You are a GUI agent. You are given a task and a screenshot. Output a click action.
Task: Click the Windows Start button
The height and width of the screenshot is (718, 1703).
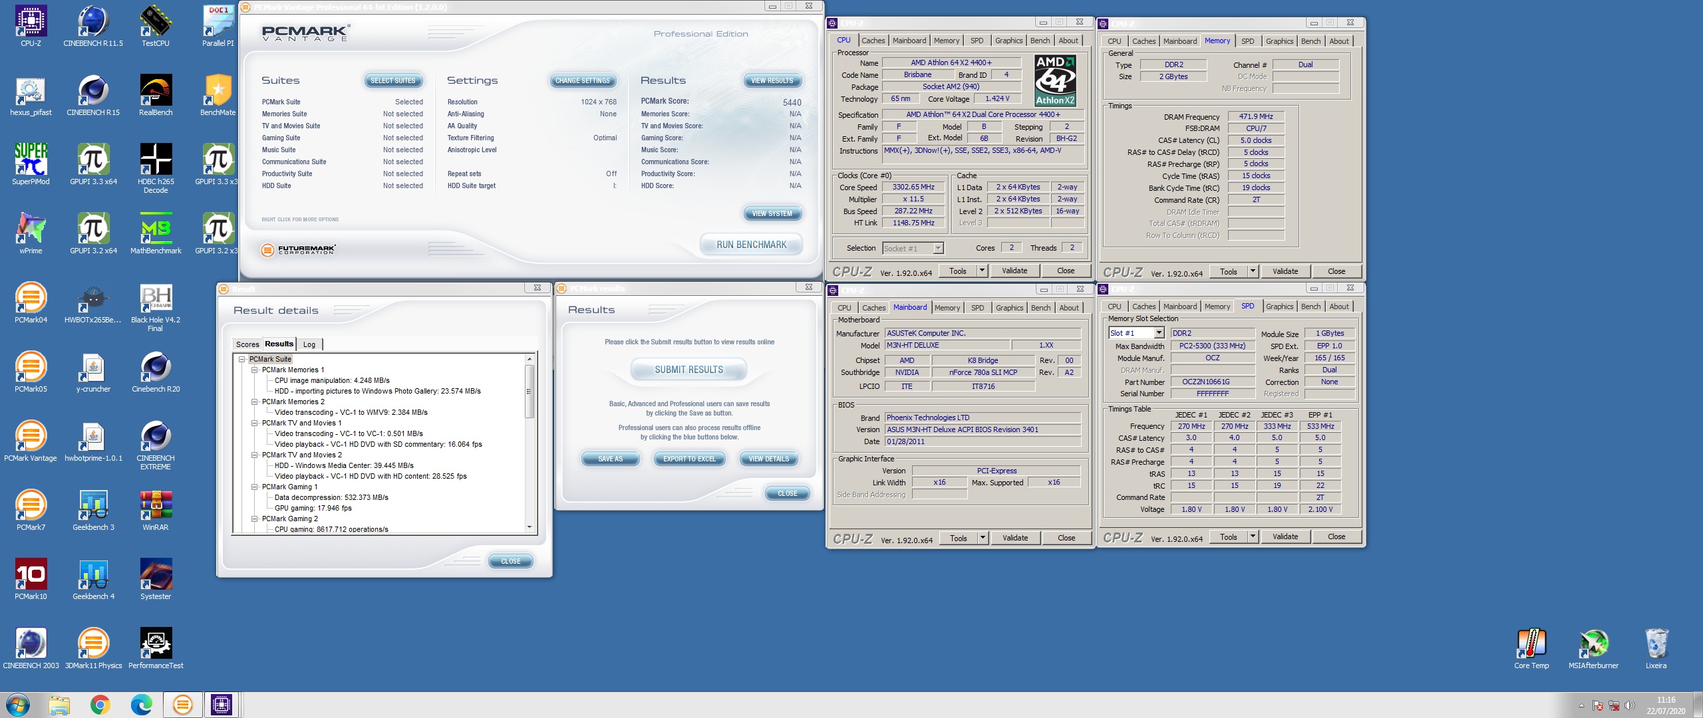(x=17, y=705)
